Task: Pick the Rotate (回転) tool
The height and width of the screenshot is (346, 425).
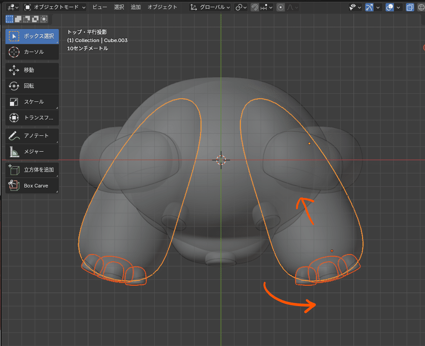Action: coord(32,86)
